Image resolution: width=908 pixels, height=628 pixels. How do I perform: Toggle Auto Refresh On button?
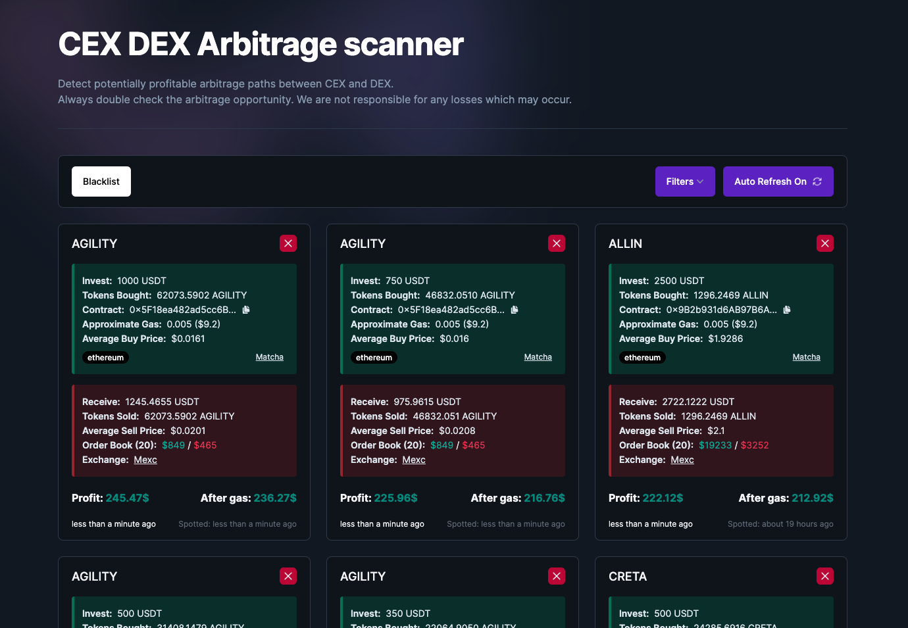[778, 181]
